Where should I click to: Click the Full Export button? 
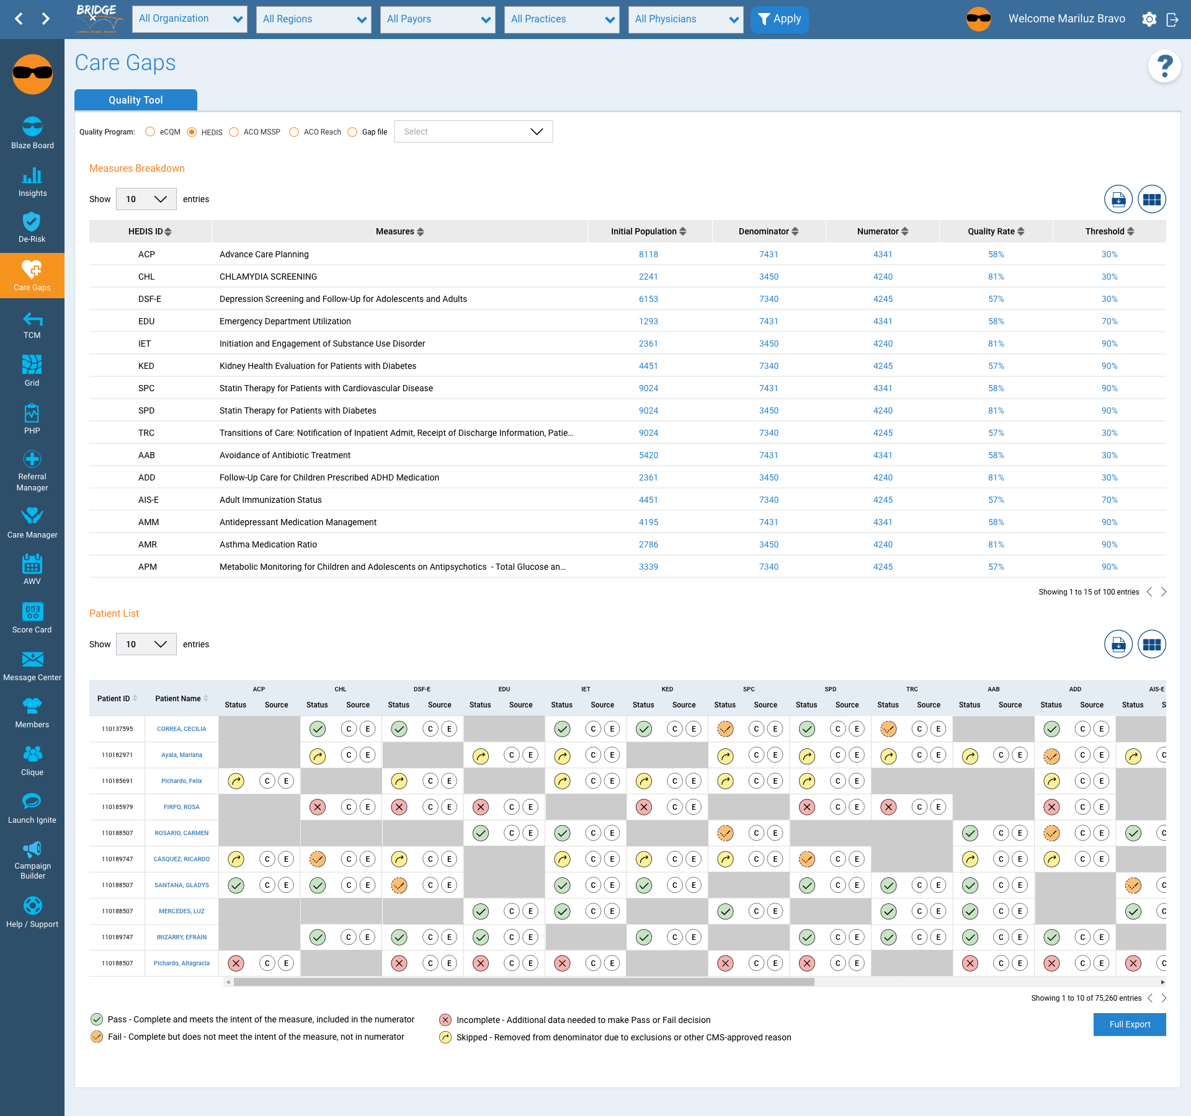[x=1129, y=1024]
